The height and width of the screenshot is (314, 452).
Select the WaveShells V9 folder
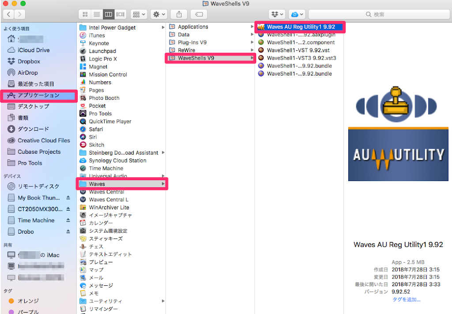coord(211,58)
